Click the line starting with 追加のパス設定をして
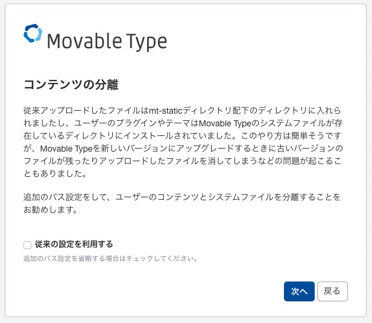Viewport: 372px width, 323px height. pos(181,197)
